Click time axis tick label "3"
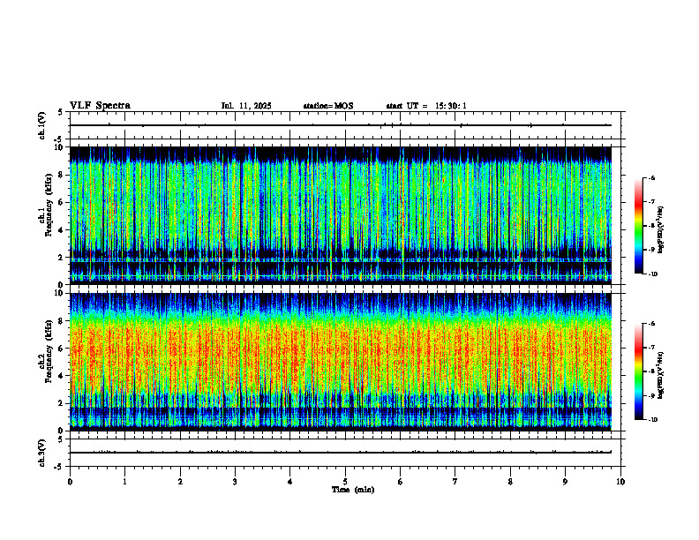 tap(235, 482)
